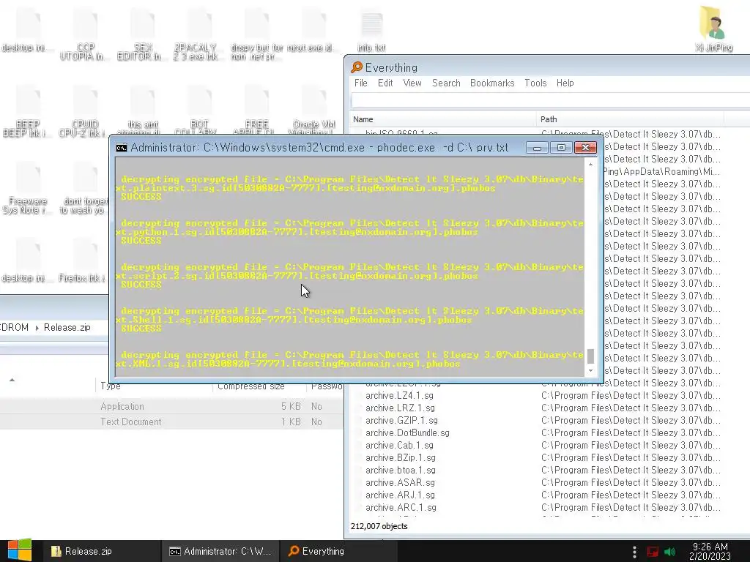Screen dimensions: 750x562
Task: Click the cmd scrollbar down arrow
Action: coord(591,371)
